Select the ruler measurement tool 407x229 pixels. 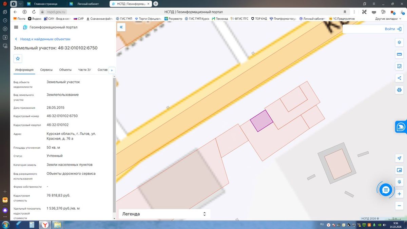(x=399, y=54)
